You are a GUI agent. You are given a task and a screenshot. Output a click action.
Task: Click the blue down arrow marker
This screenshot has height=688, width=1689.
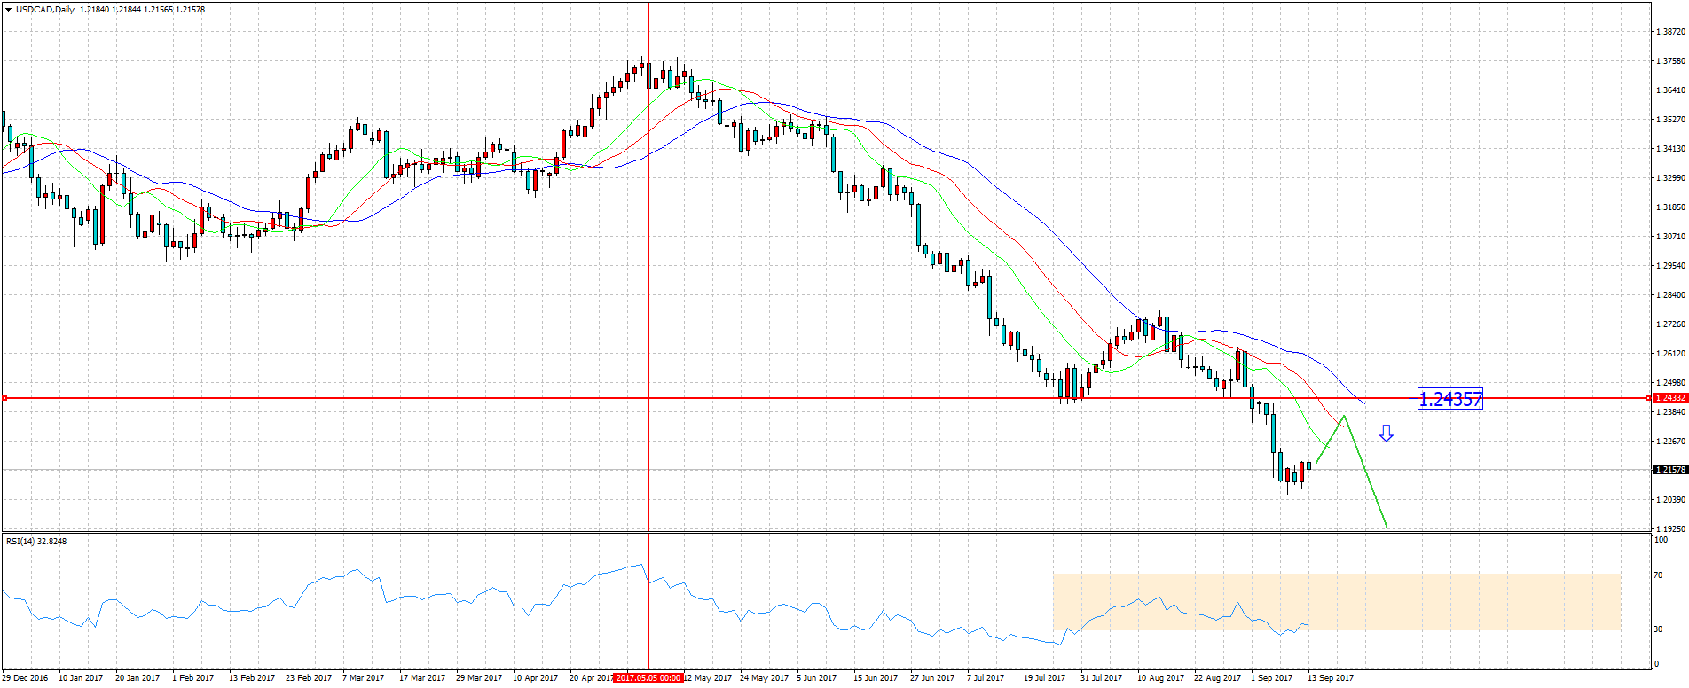click(1386, 434)
